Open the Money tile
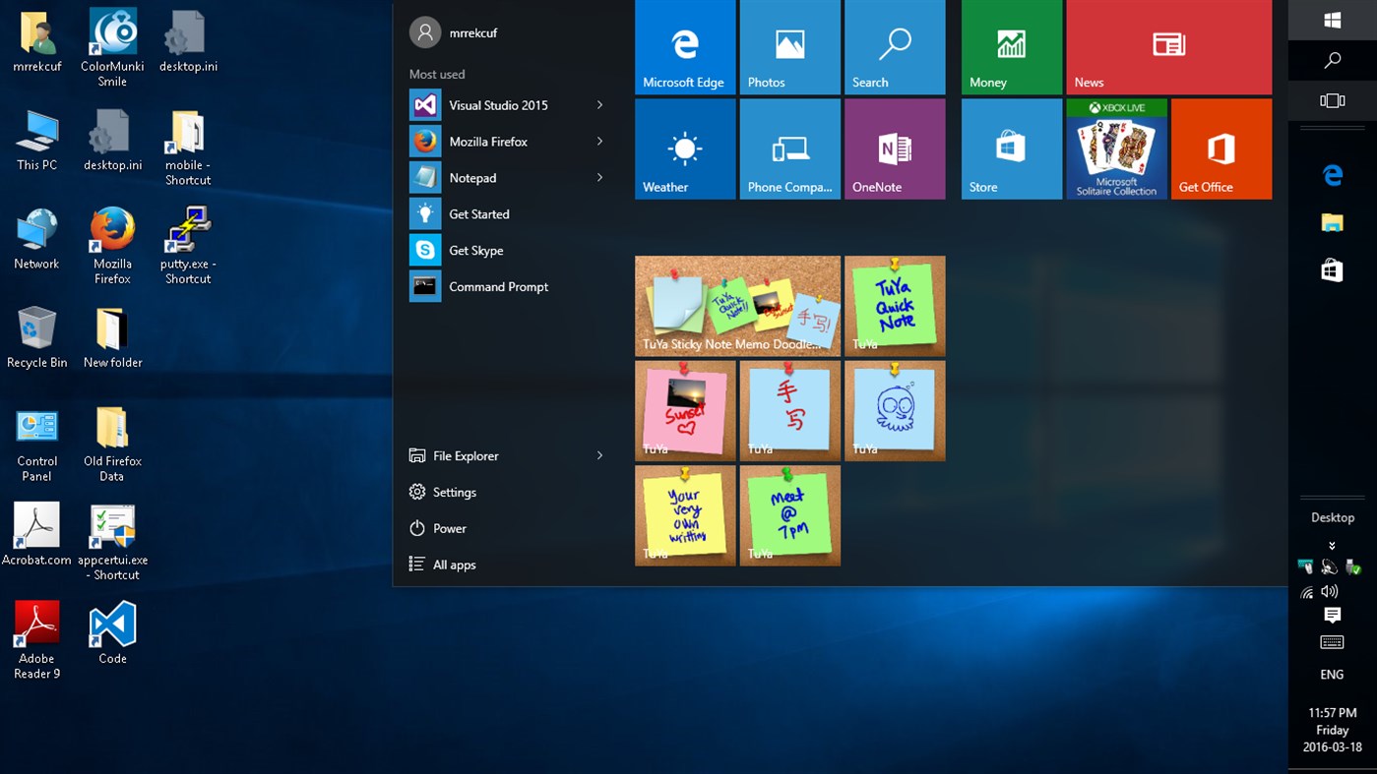The height and width of the screenshot is (774, 1377). [x=1012, y=47]
